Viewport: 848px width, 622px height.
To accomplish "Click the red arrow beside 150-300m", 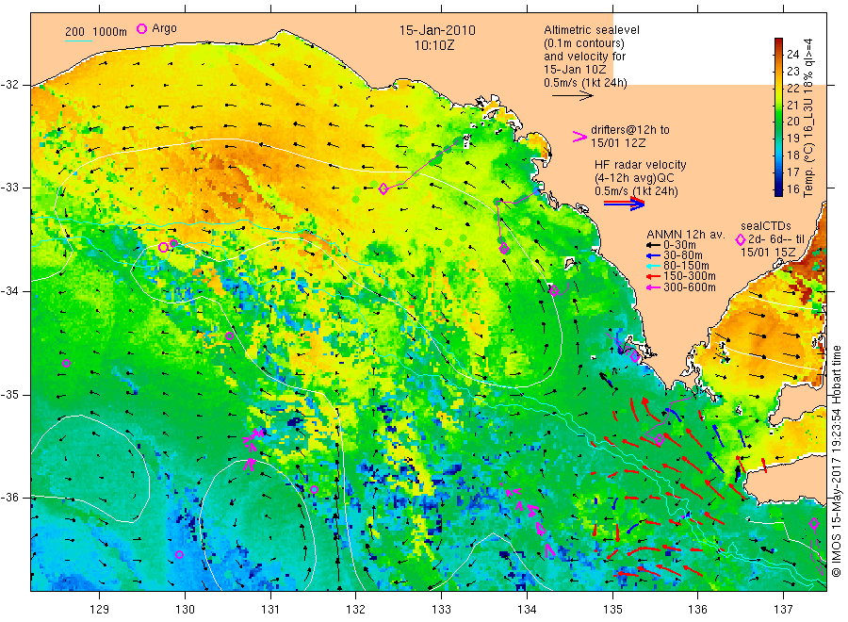I will coord(654,276).
